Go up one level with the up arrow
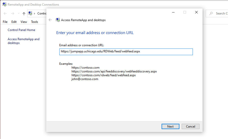Image resolution: width=228 pixels, height=139 pixels. (24, 13)
